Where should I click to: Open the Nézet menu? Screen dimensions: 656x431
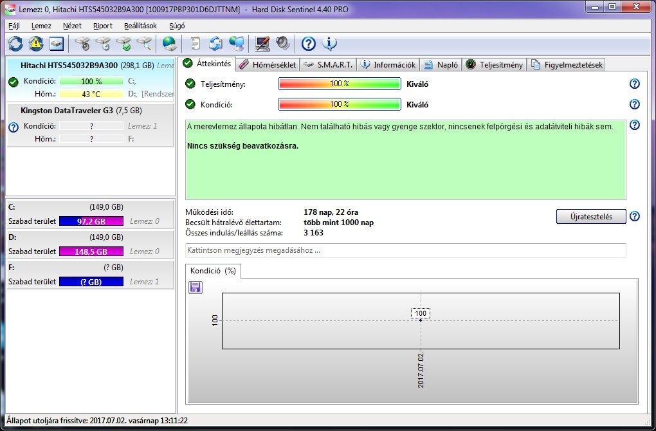pos(72,26)
